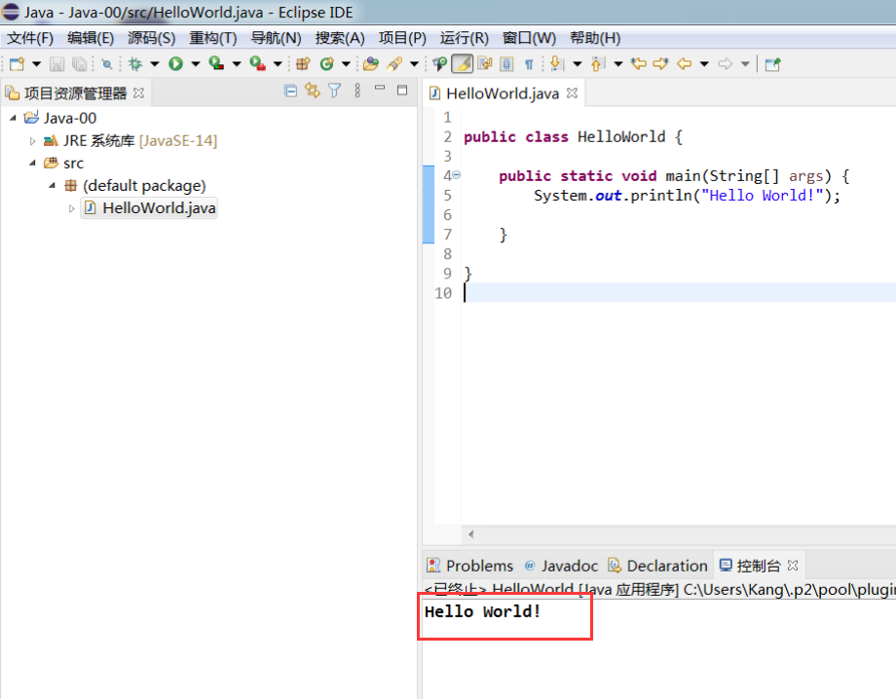Select HelloWorld.java in the project tree

coord(150,208)
